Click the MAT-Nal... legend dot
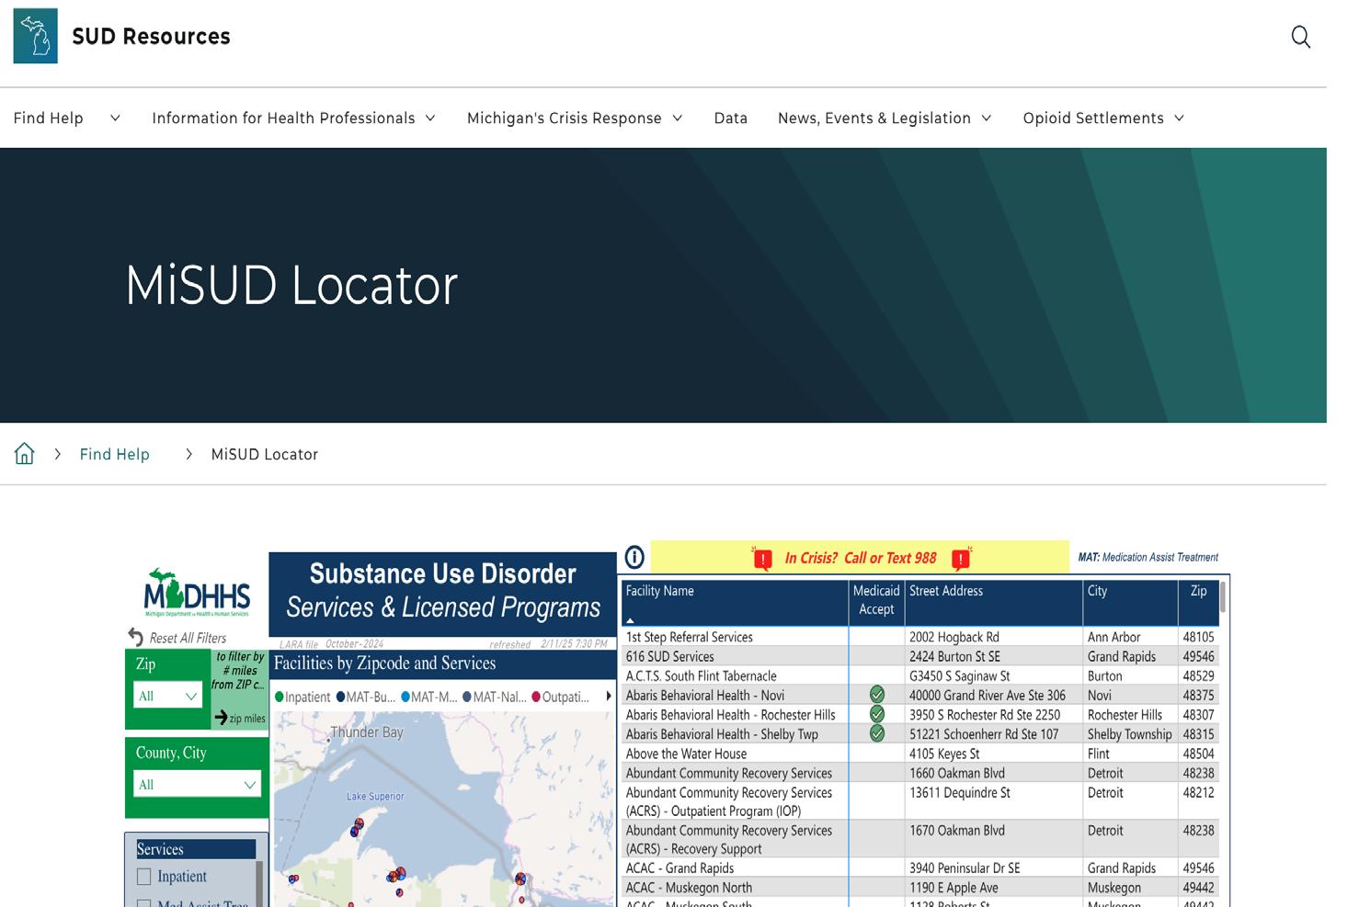The height and width of the screenshot is (907, 1359). 467,697
